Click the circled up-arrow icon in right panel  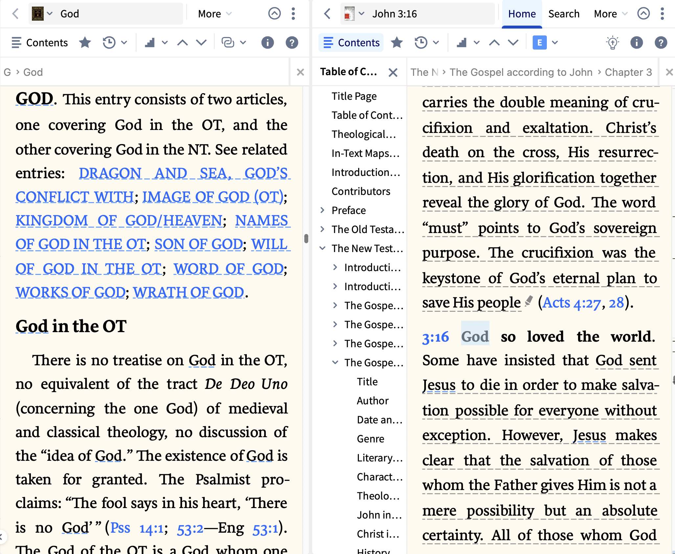click(643, 14)
